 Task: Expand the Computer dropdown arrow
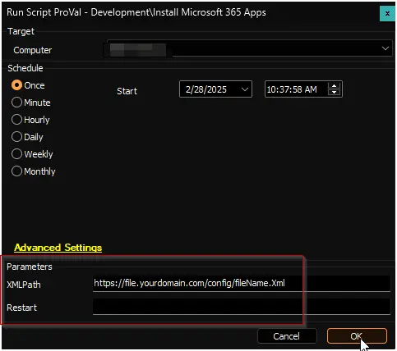point(385,48)
